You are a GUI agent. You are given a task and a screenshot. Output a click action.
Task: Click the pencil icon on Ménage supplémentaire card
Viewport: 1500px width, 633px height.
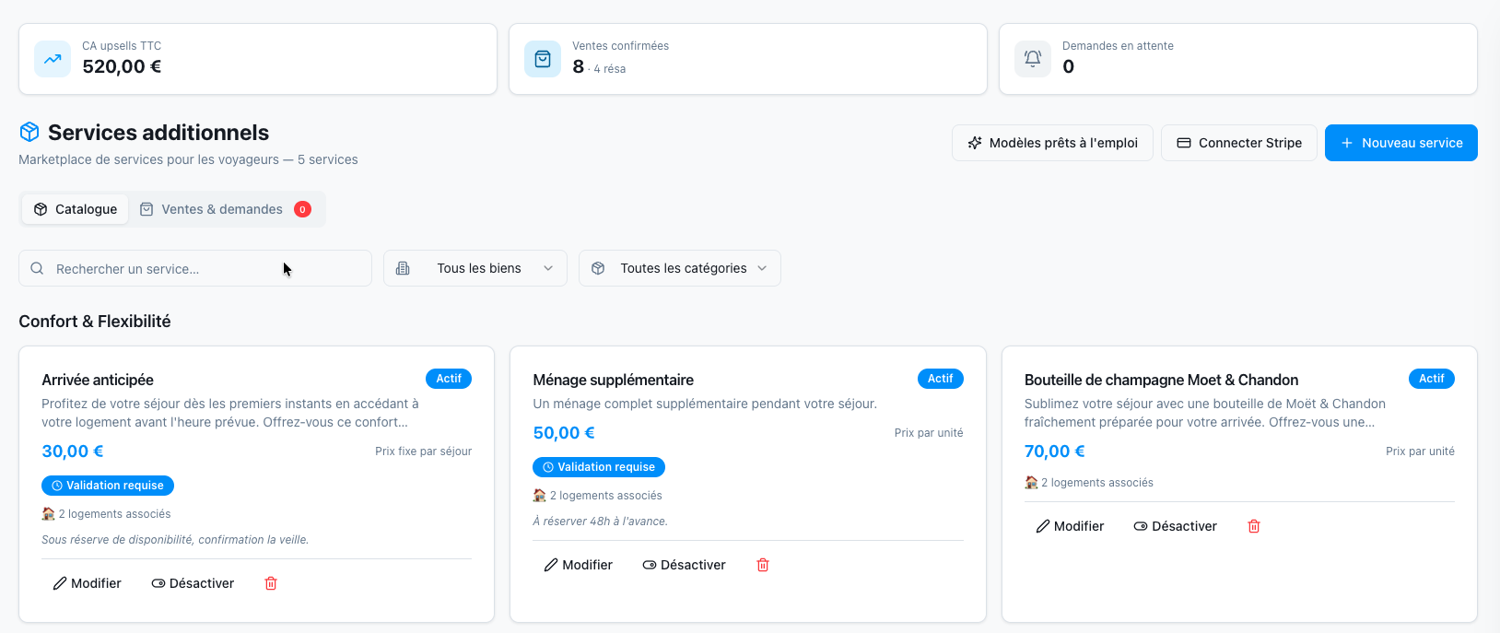pyautogui.click(x=551, y=565)
